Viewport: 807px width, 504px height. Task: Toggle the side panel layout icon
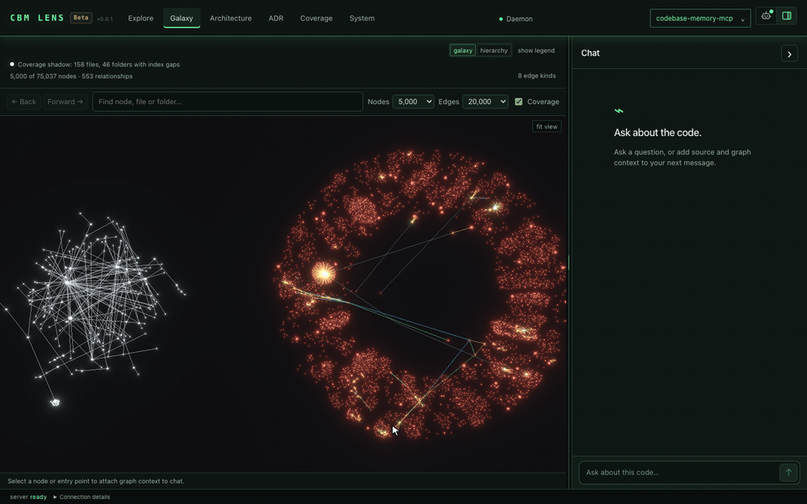787,15
